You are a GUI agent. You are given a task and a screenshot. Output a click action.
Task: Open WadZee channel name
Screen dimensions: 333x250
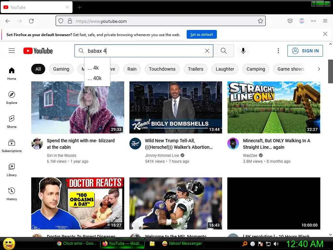[250, 155]
